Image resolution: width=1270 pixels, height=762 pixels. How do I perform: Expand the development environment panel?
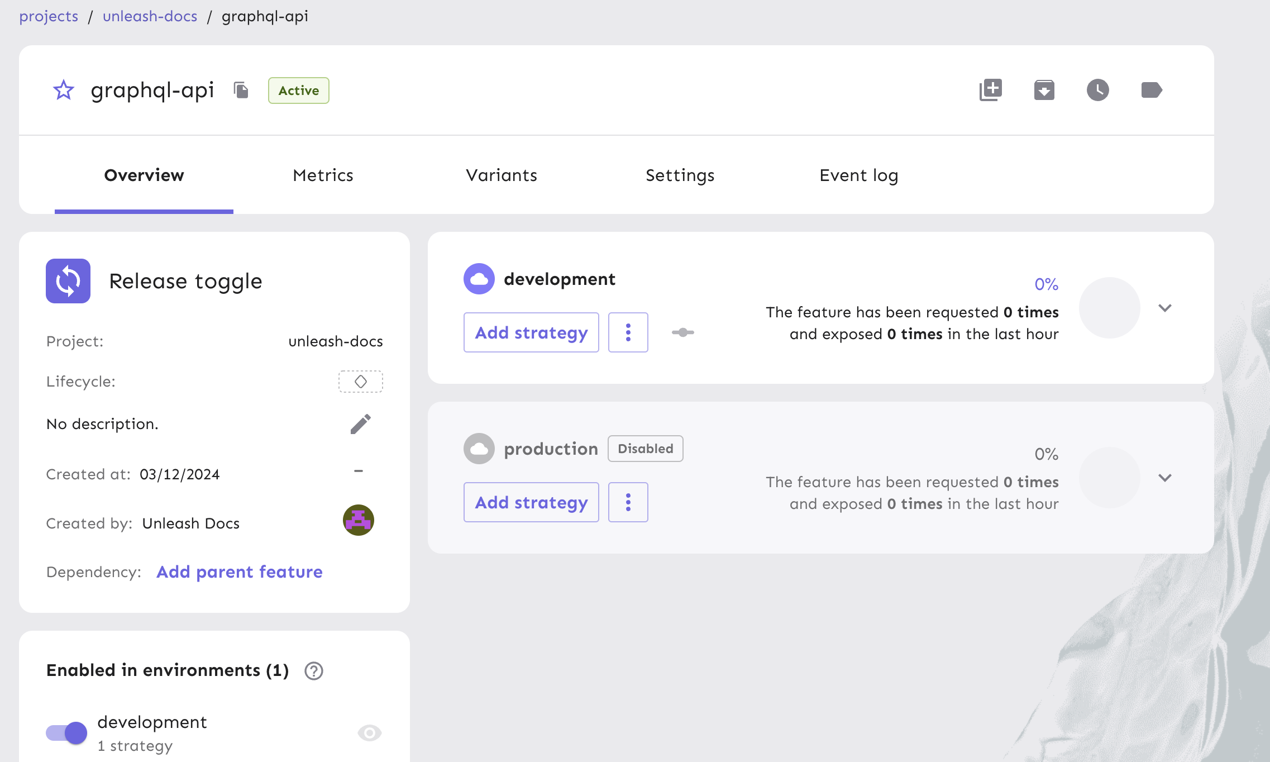(1165, 308)
